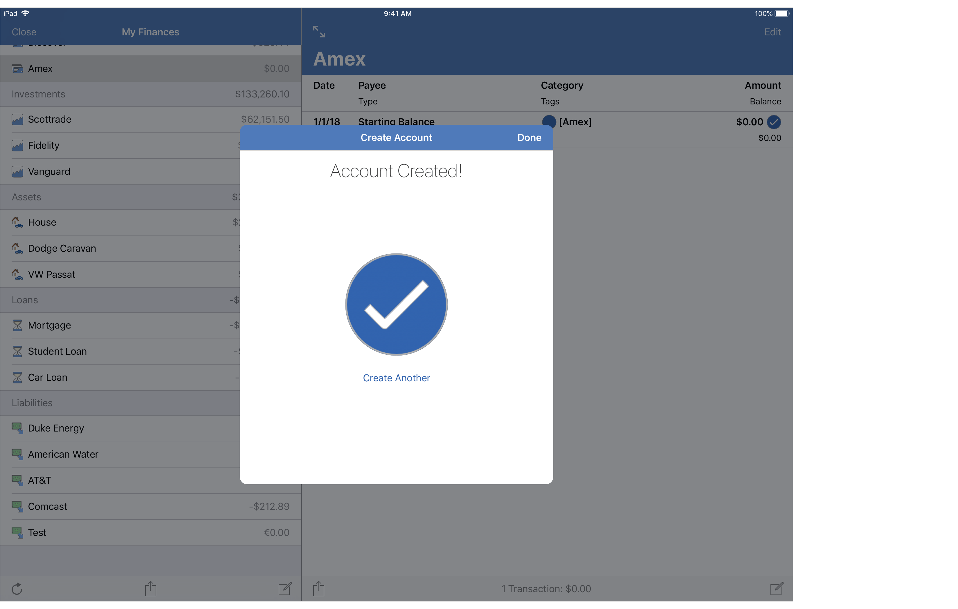Click the Scottrade investment chart icon
The image size is (958, 609).
(x=17, y=120)
